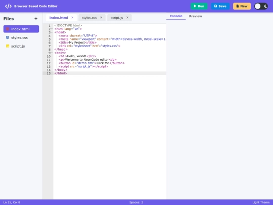Place cursor in My Project title text

point(77,43)
